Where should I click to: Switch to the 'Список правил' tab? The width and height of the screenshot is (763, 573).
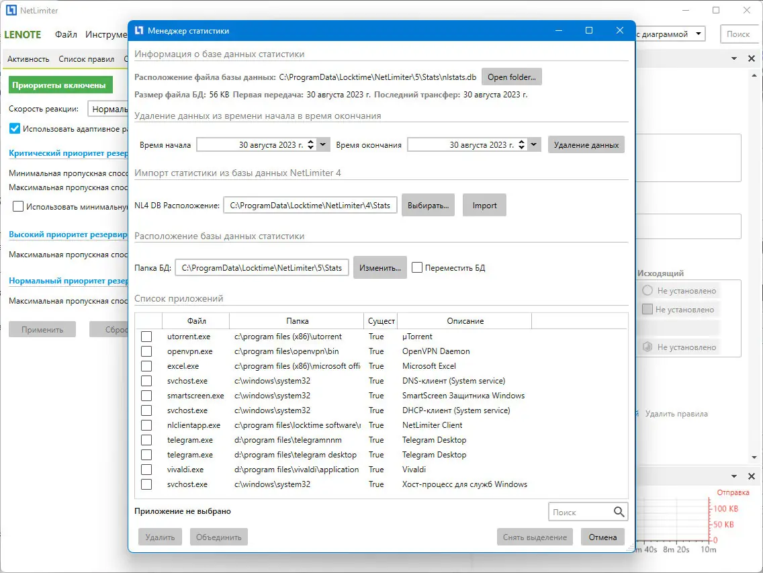(87, 59)
